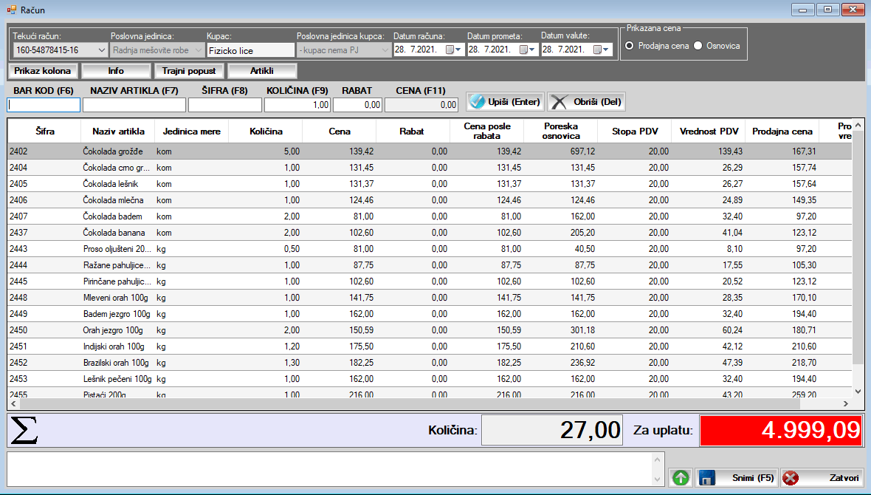Open the Trajni popust button
871x495 pixels.
(189, 71)
